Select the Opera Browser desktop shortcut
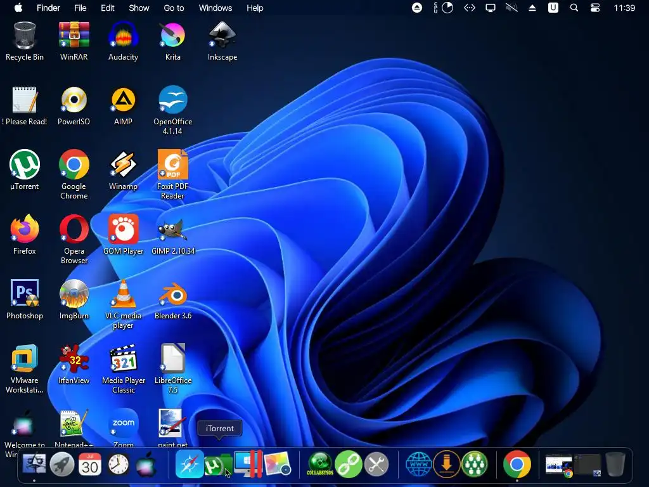 [x=74, y=239]
